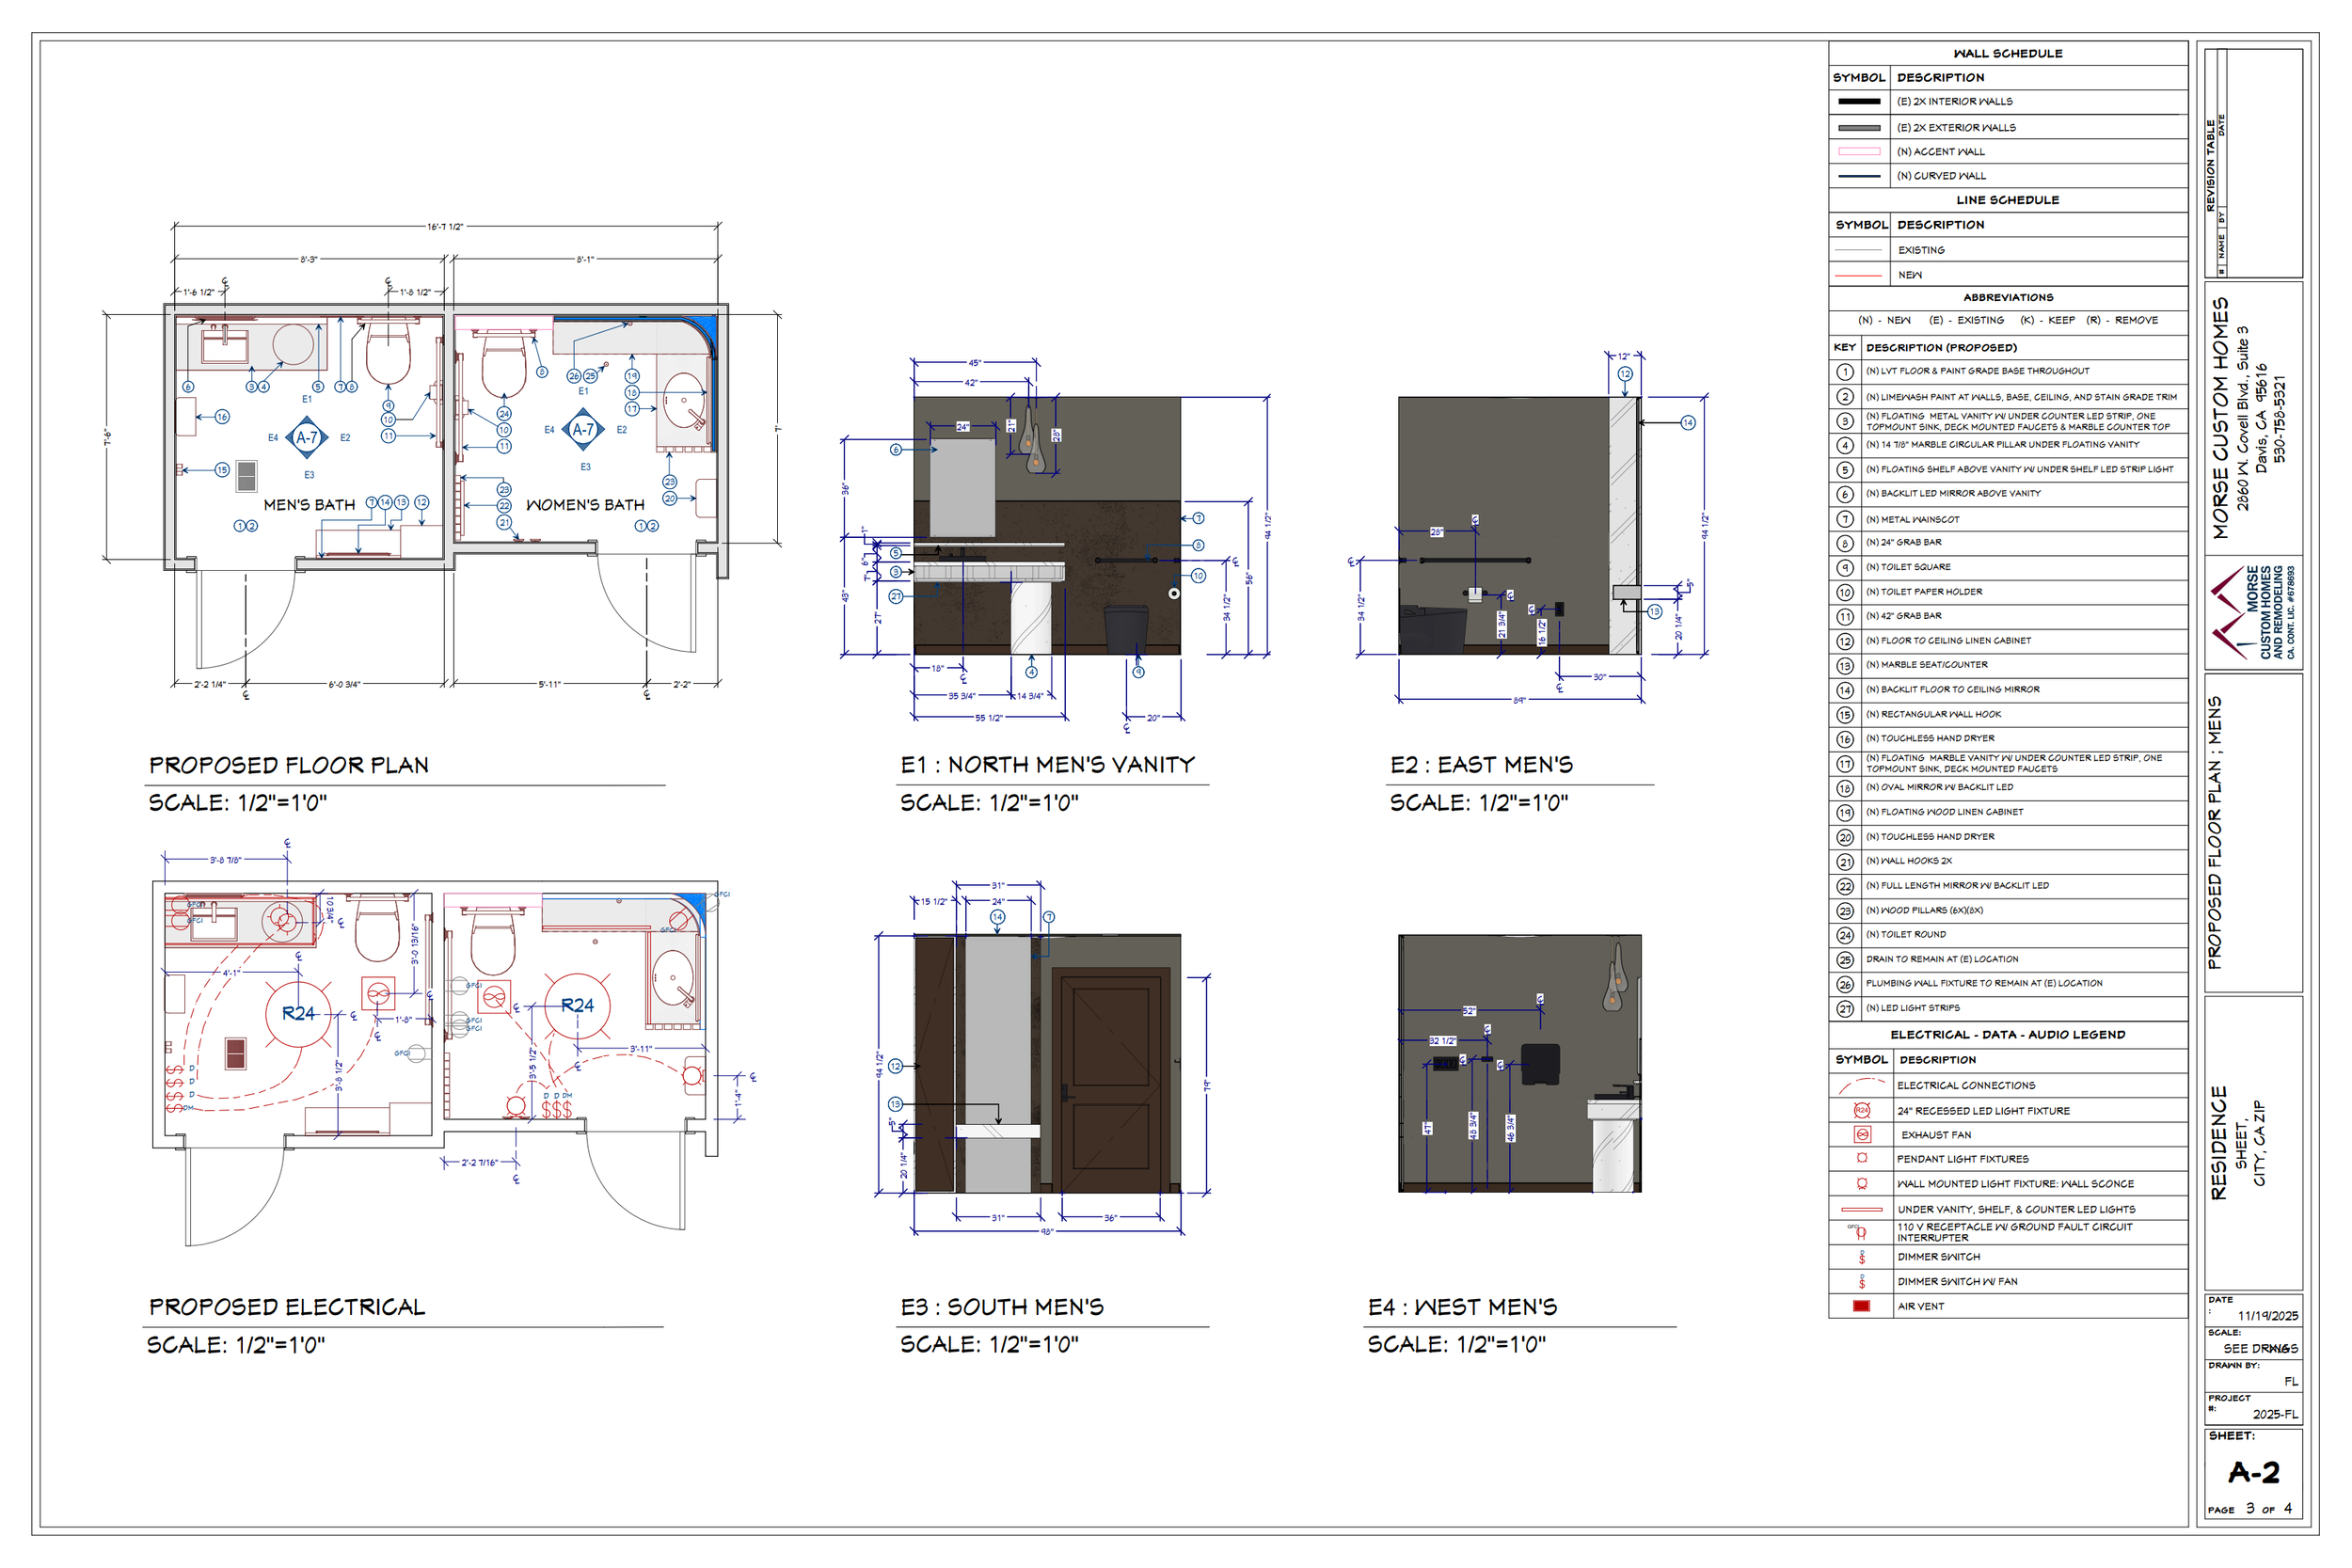Click the MEN'S BATH room label

(309, 505)
